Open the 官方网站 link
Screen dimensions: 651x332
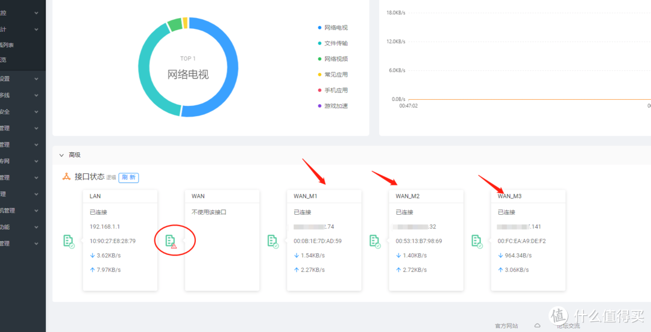(x=506, y=326)
